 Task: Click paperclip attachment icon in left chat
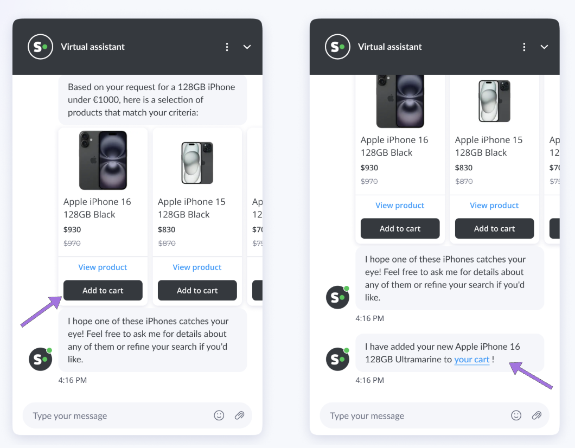(239, 415)
